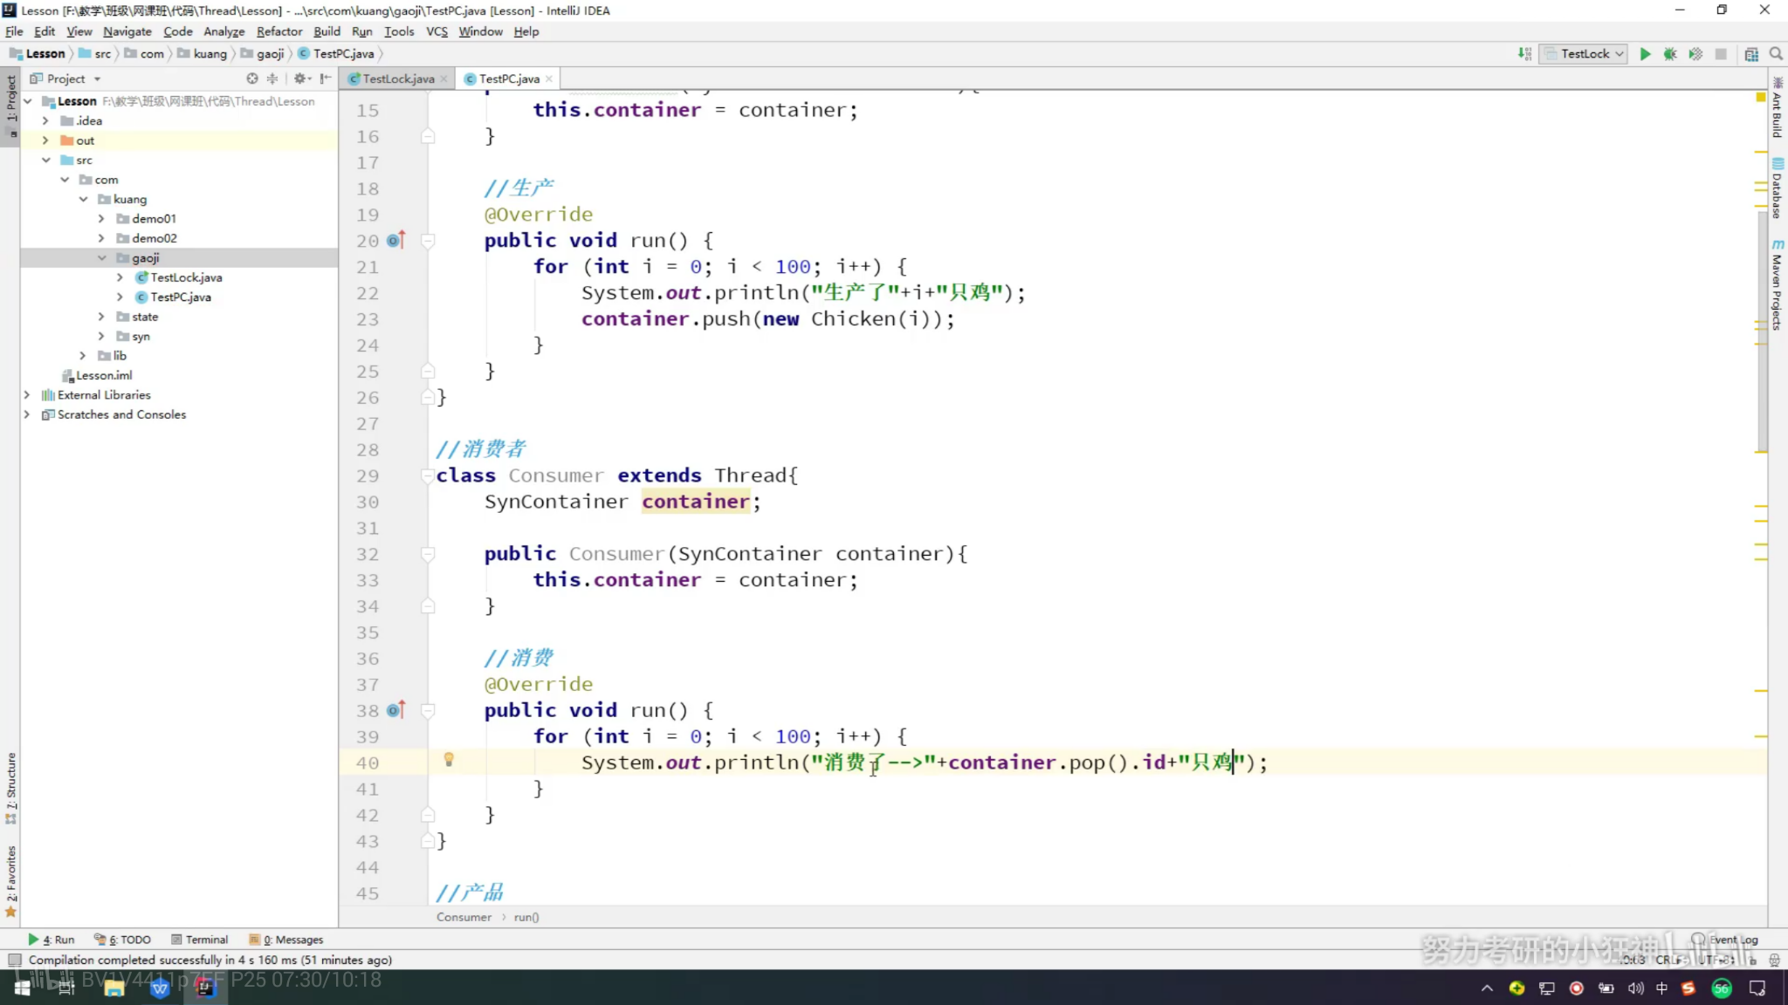Toggle fold marker at line 38 run method
This screenshot has width=1788, height=1005.
pos(427,710)
